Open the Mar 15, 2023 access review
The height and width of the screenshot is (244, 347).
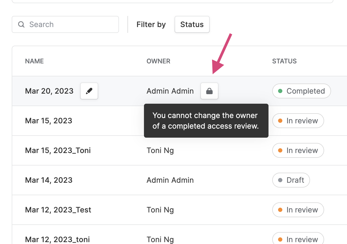(49, 121)
